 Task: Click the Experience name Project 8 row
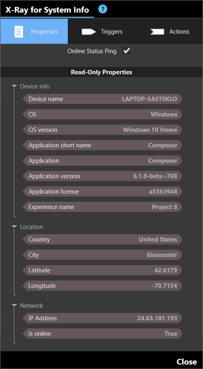click(102, 207)
